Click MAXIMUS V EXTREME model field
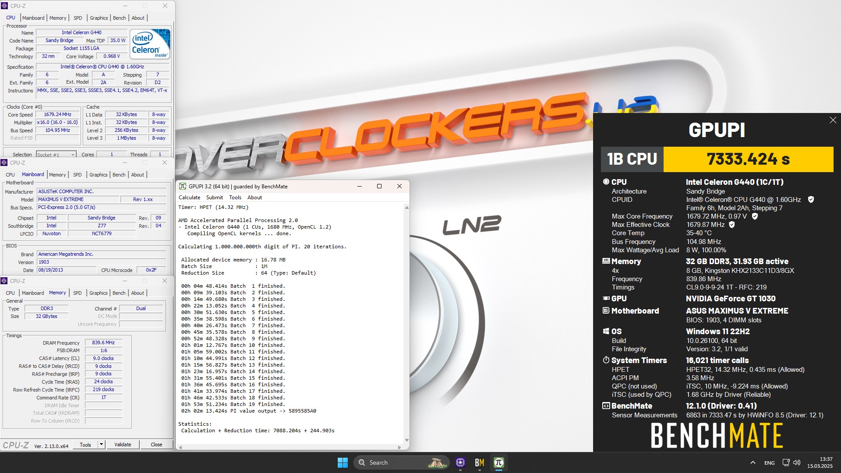 [78, 199]
